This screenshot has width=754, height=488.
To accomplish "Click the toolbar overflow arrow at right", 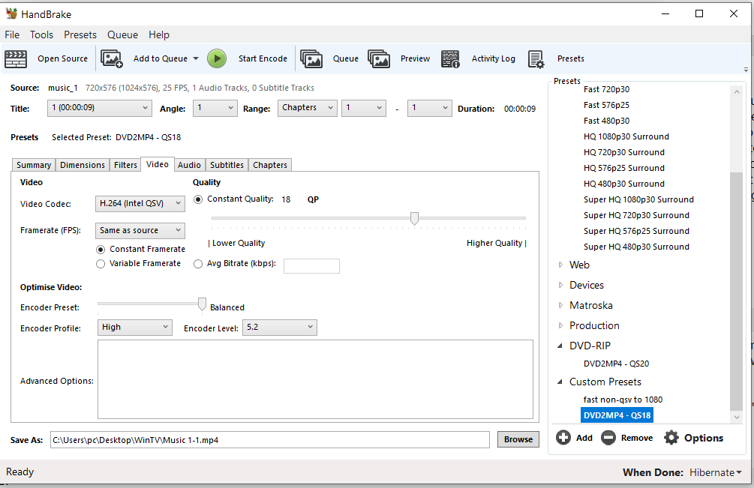I will [x=746, y=70].
